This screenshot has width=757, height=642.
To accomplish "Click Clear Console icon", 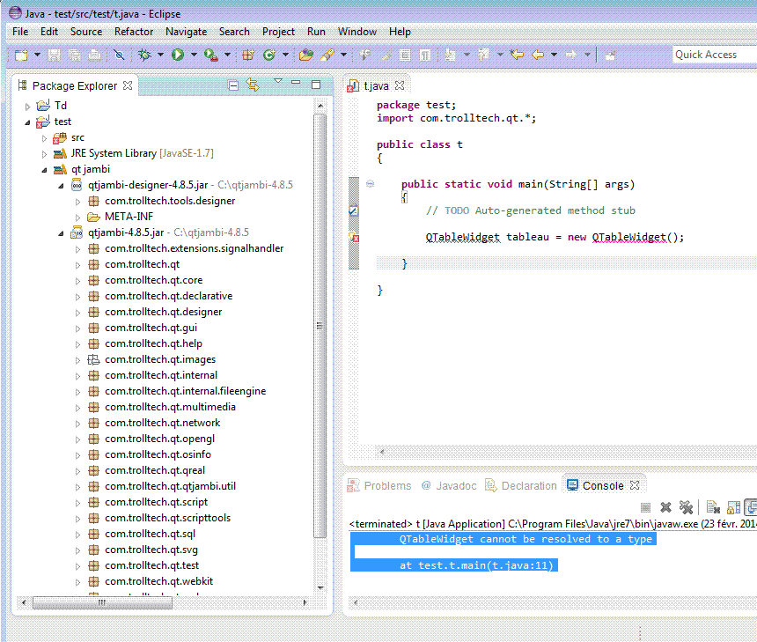I will click(x=713, y=507).
